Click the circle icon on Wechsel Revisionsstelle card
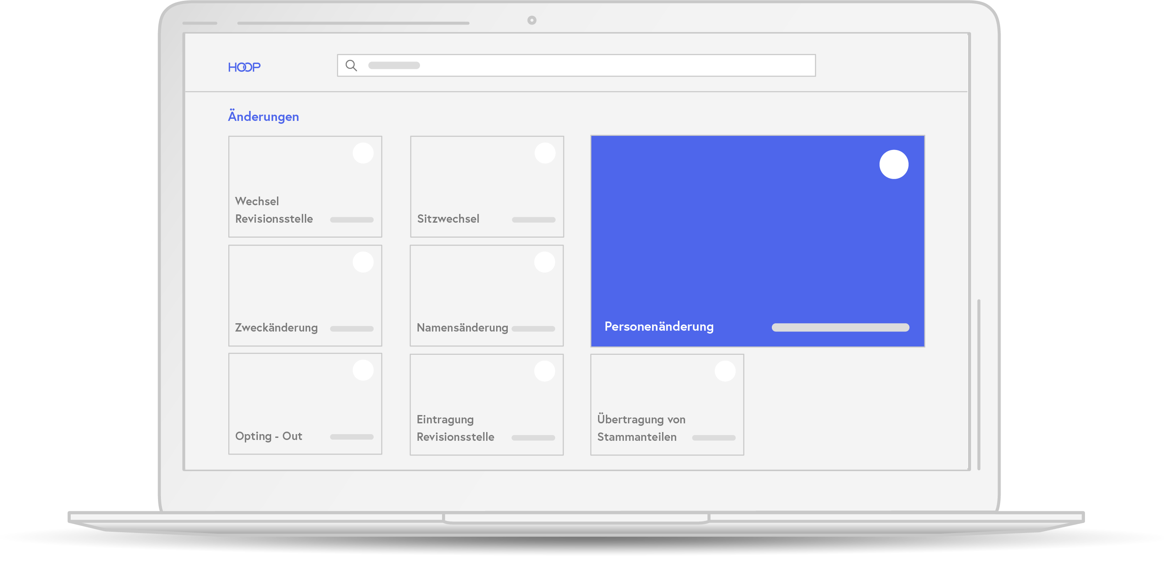This screenshot has width=1164, height=565. [363, 153]
